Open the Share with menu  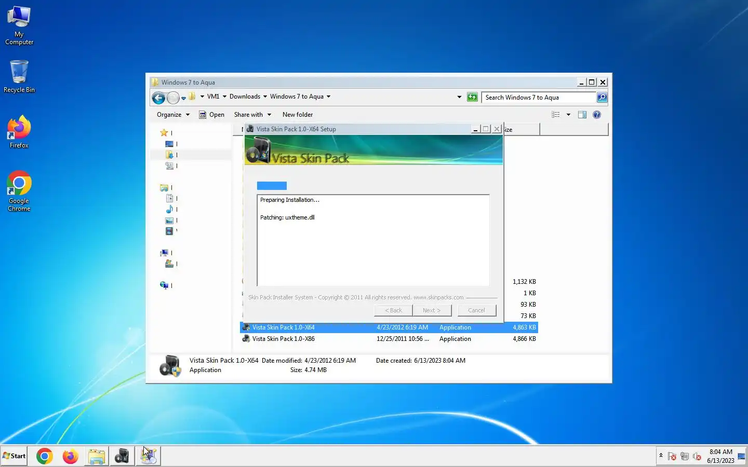pos(252,115)
